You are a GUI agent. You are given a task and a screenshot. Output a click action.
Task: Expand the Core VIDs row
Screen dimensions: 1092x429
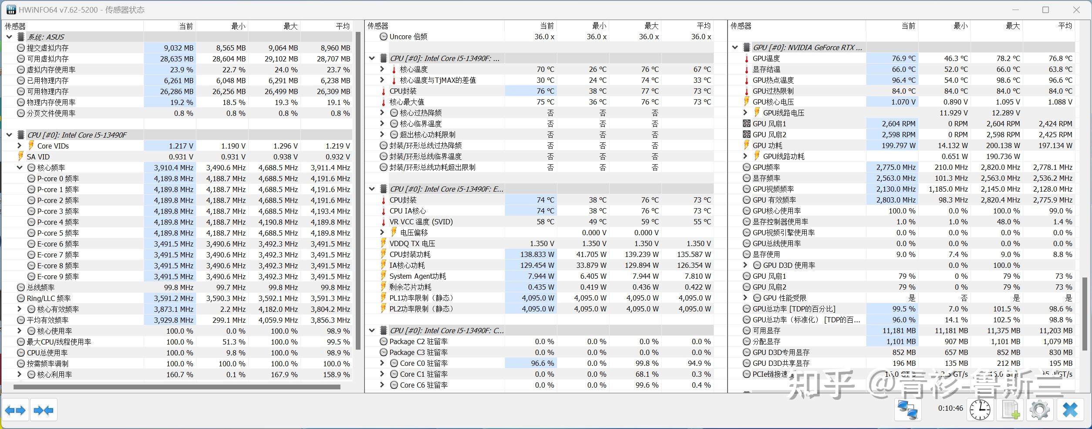pyautogui.click(x=19, y=146)
